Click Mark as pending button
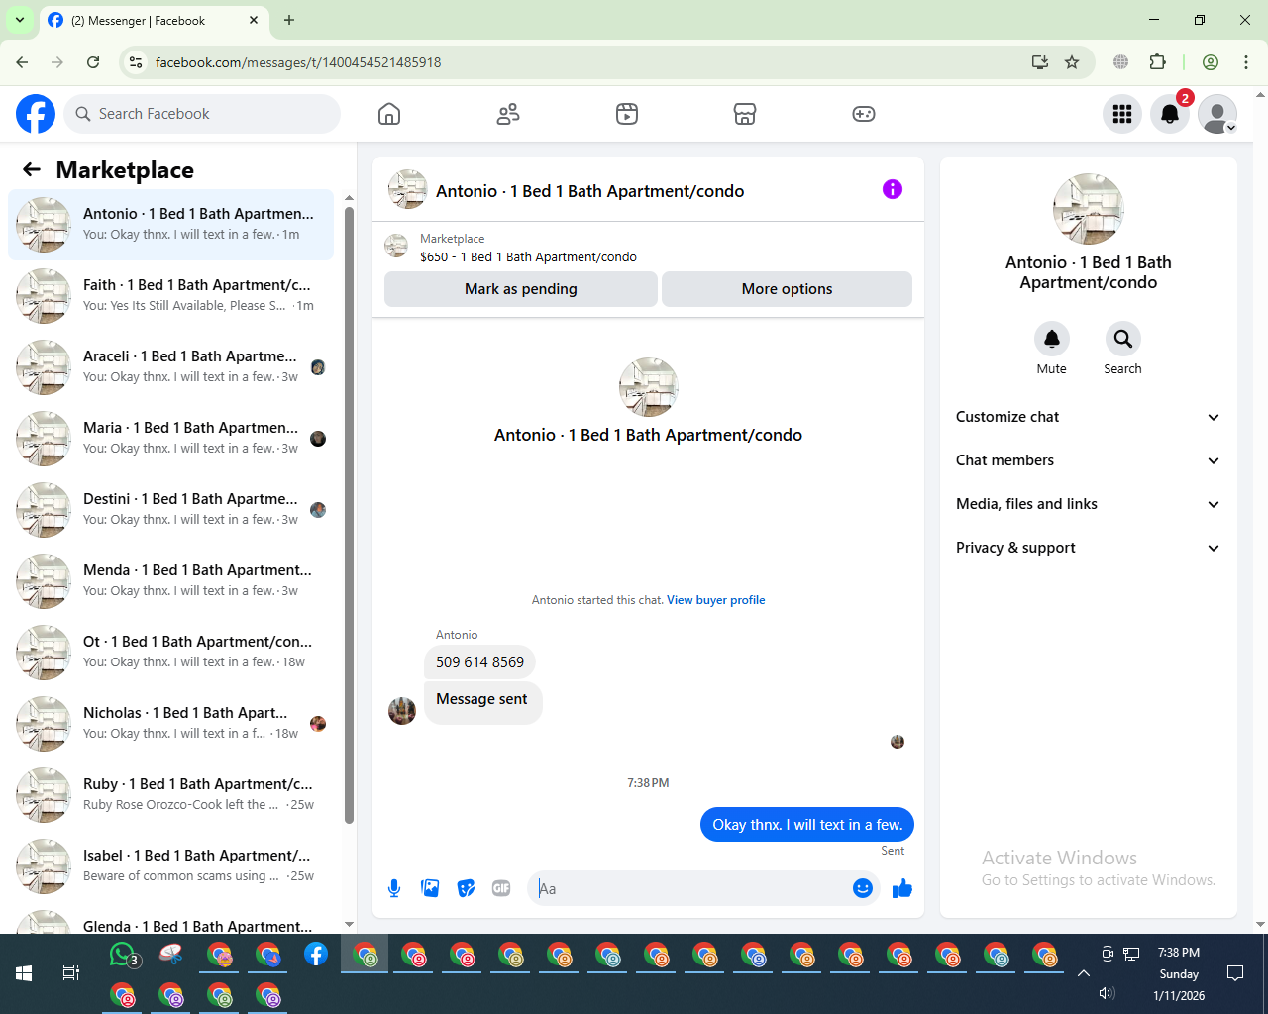This screenshot has height=1014, width=1268. 521,289
